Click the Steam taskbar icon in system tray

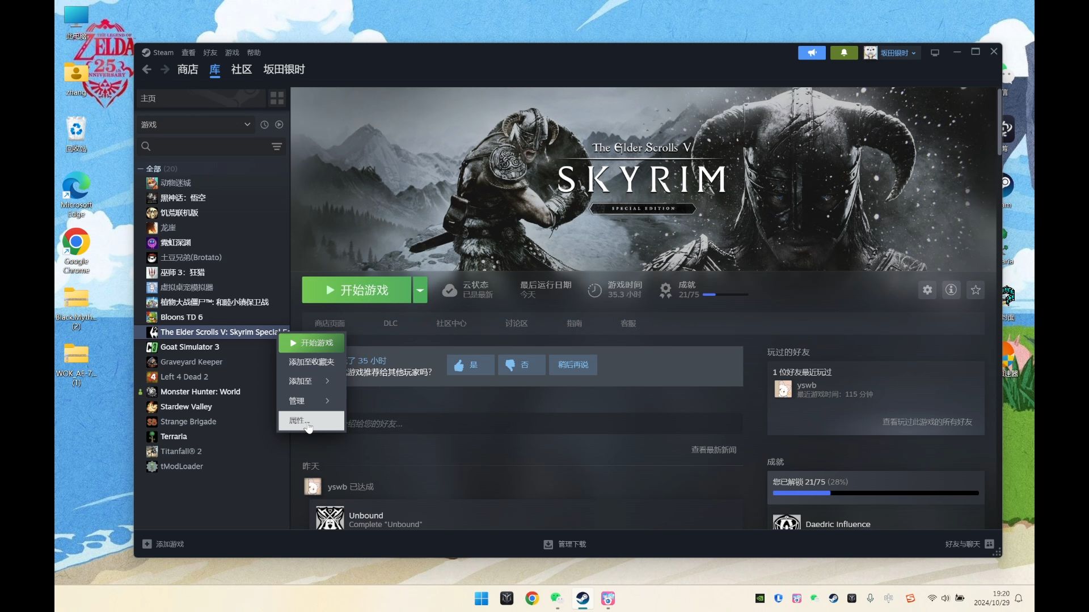tap(833, 598)
